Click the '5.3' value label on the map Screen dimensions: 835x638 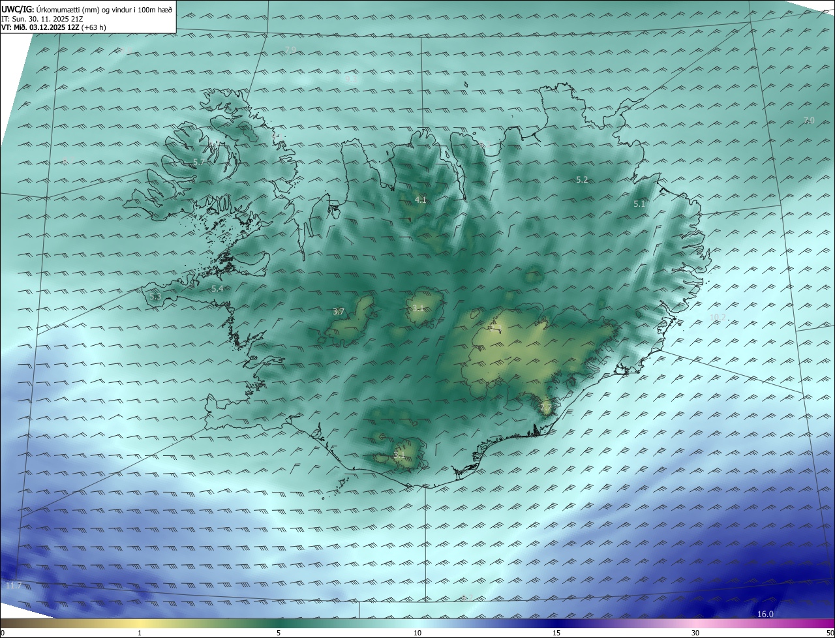click(x=155, y=297)
